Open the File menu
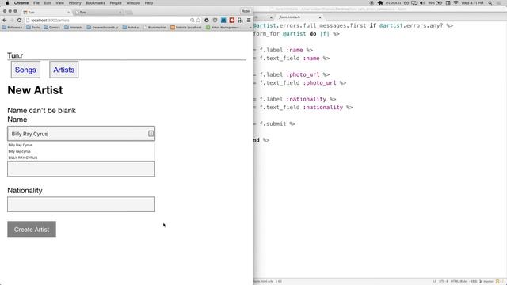The height and width of the screenshot is (285, 507). click(x=36, y=3)
